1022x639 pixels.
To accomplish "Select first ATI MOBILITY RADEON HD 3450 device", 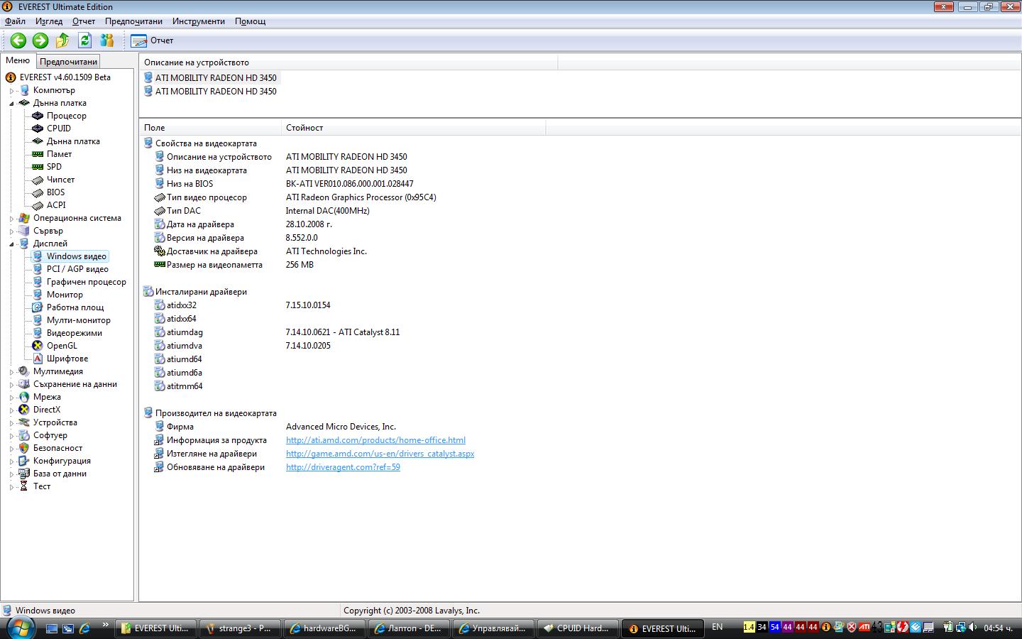I will tap(216, 78).
